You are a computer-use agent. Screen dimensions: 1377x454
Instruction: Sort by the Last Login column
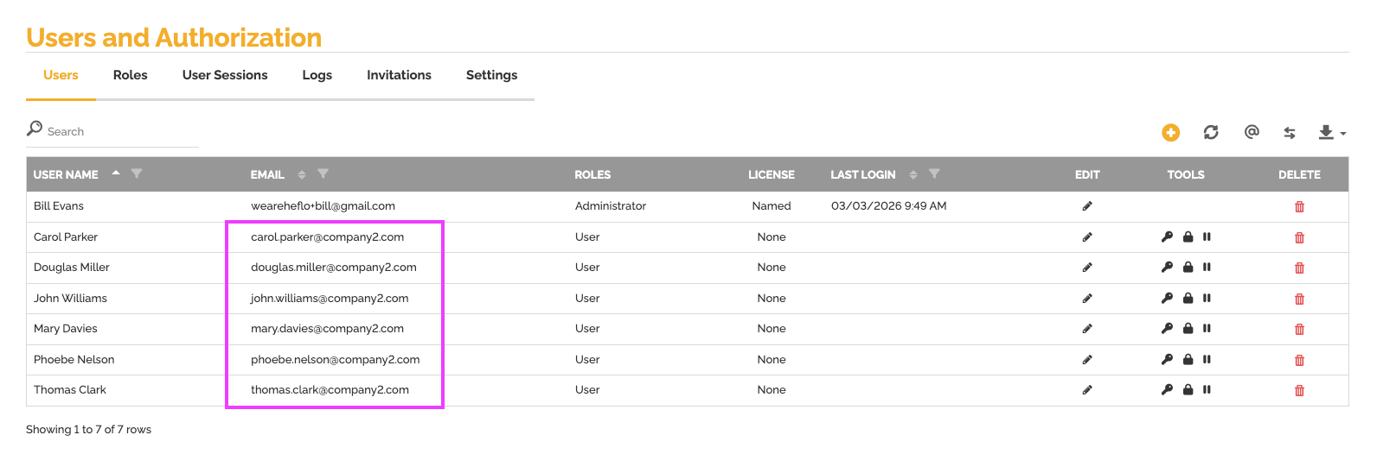[x=913, y=174]
